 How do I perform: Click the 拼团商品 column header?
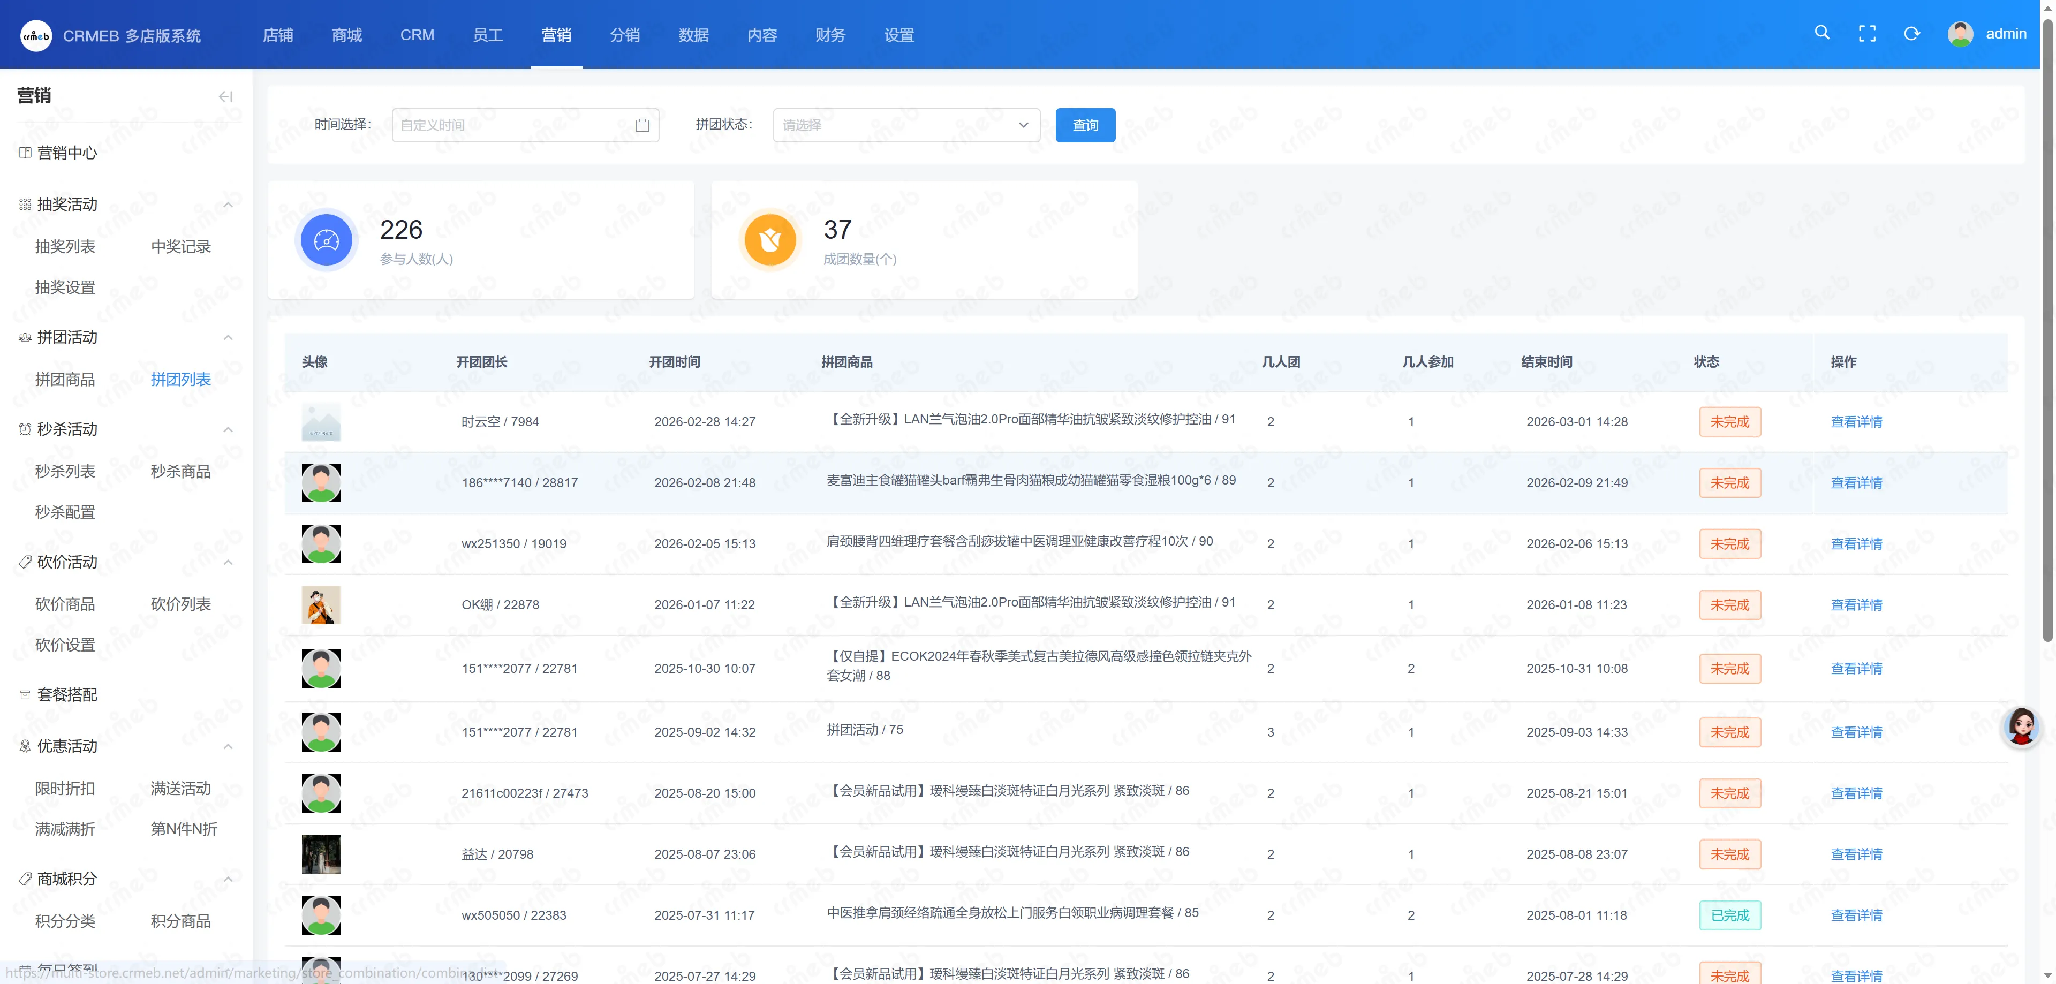click(x=847, y=362)
